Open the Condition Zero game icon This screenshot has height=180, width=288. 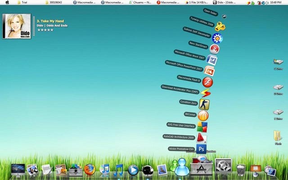[x=204, y=104]
